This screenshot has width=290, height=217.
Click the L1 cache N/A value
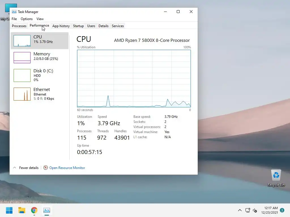pyautogui.click(x=168, y=137)
